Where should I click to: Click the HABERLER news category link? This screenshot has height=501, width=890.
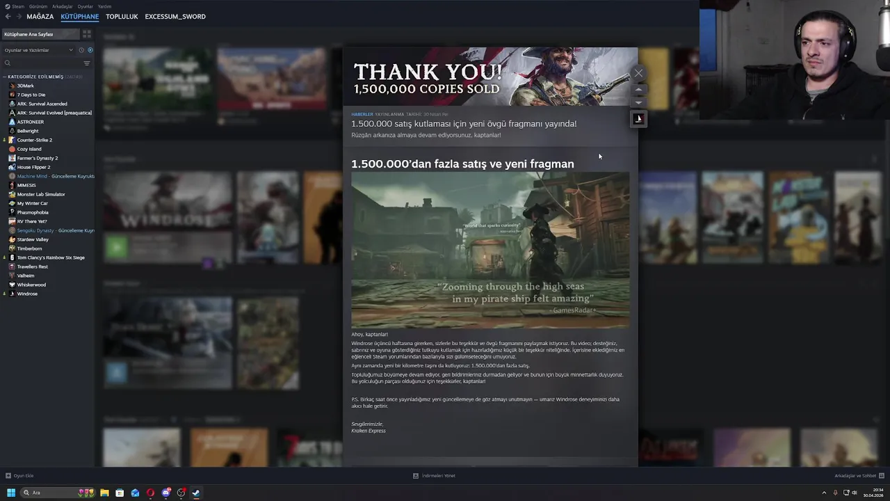coord(362,114)
